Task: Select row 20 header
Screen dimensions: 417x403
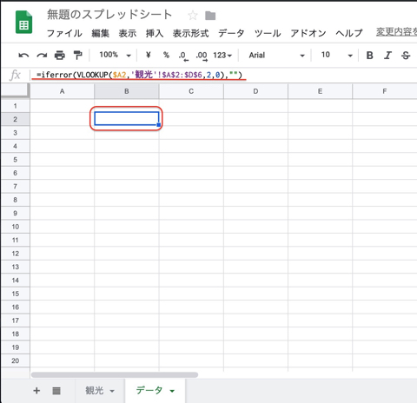Action: pos(15,361)
